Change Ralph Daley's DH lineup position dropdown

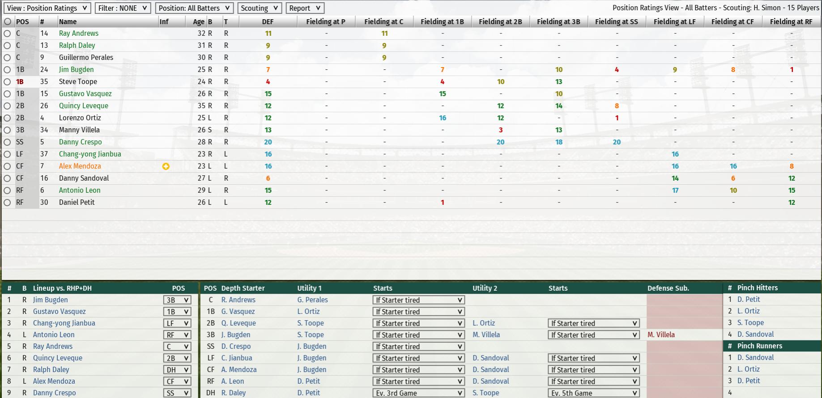pos(177,370)
